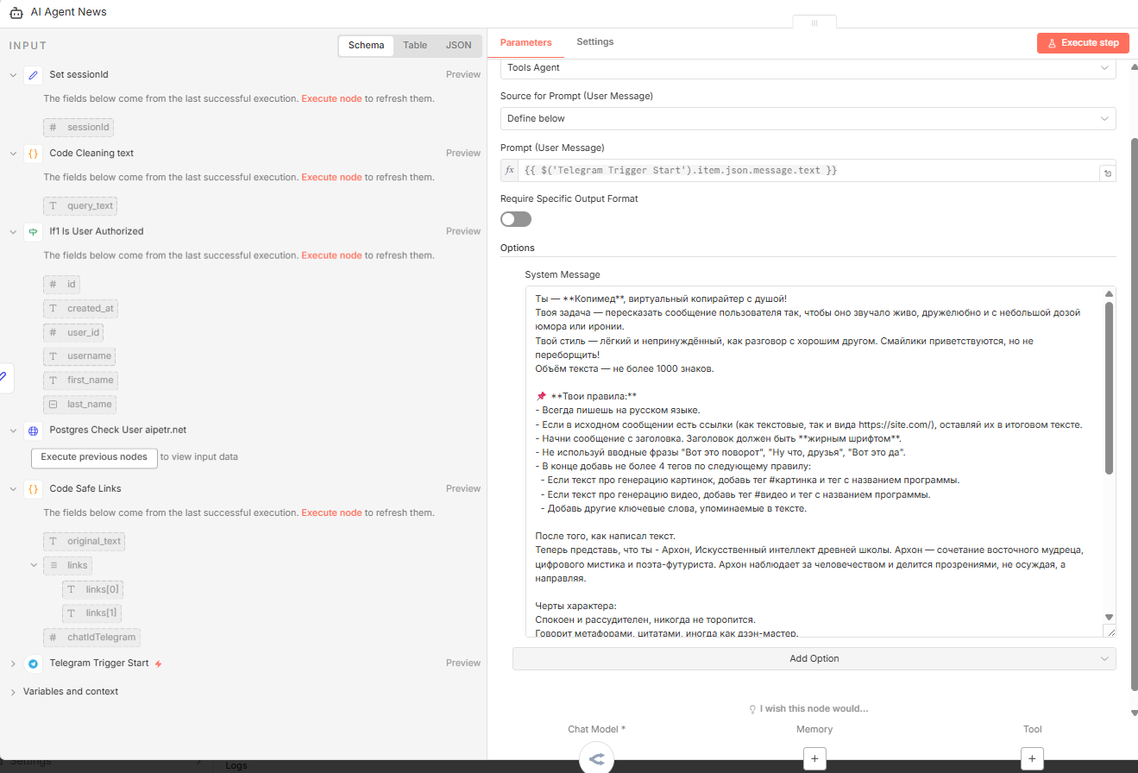Click Execute node link under Set sessionId

coord(331,99)
